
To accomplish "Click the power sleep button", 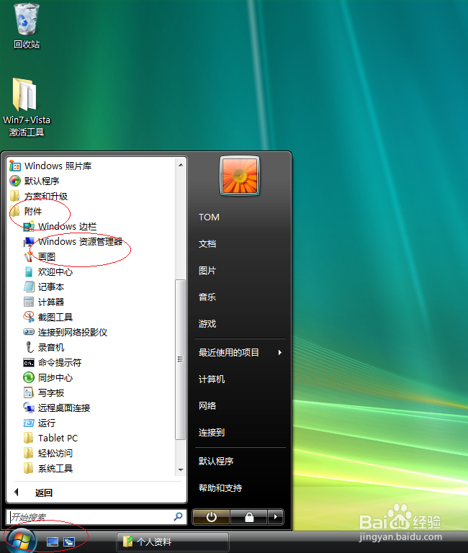I will pyautogui.click(x=211, y=517).
